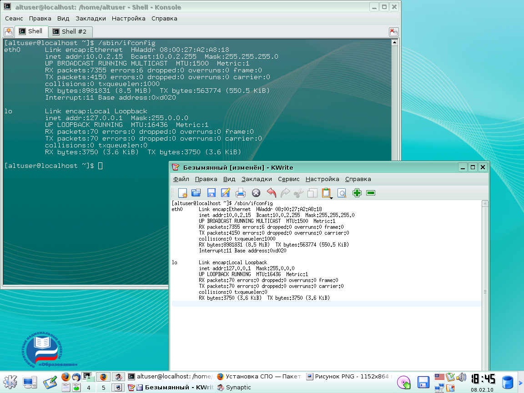Undo the last edit in KWrite
The width and height of the screenshot is (524, 393).
(272, 193)
